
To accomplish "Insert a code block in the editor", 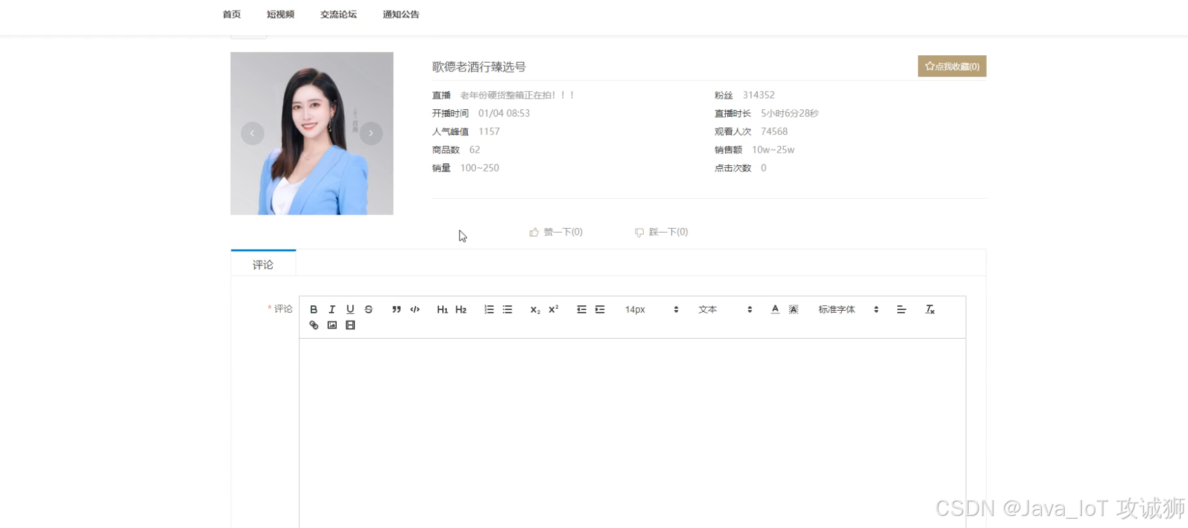I will 415,309.
